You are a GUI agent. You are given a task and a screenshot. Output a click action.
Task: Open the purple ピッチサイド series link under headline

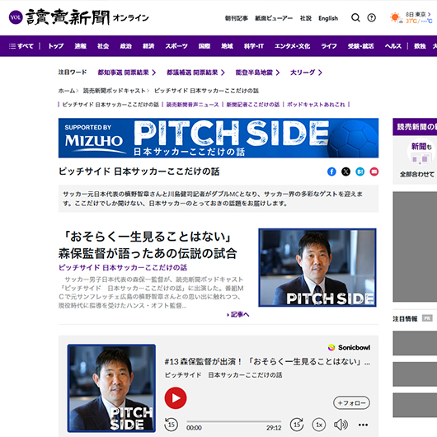(123, 267)
